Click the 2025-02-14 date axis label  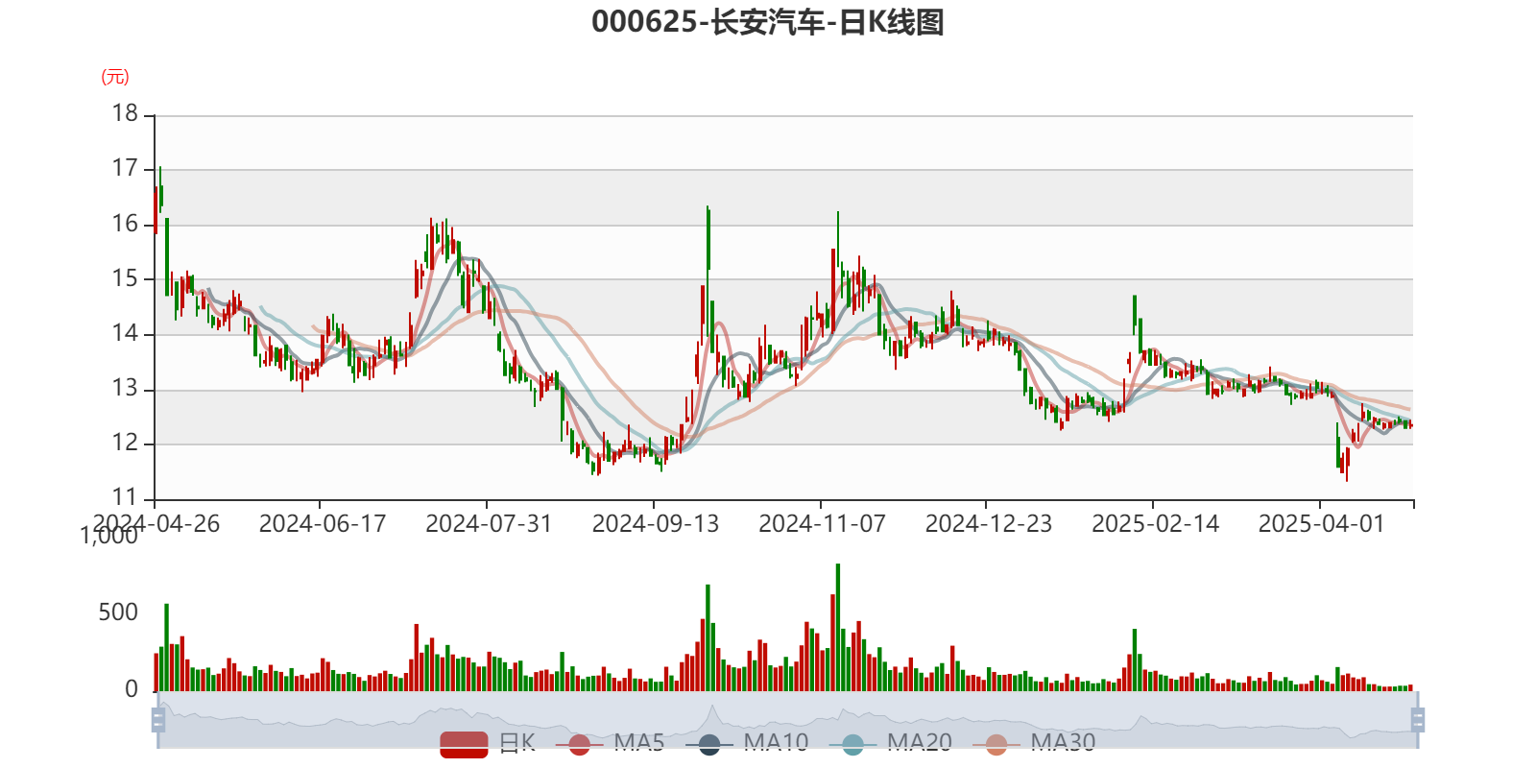tap(1155, 523)
